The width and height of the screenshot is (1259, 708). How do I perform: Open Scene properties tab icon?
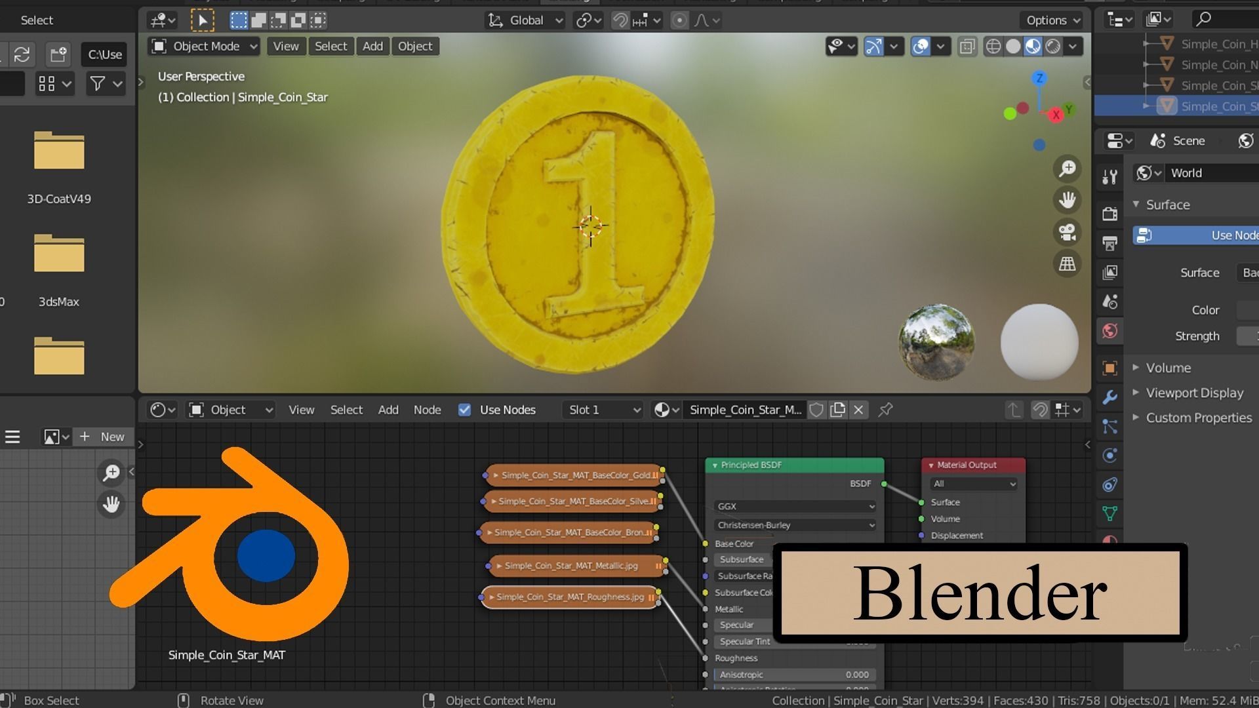click(1109, 302)
